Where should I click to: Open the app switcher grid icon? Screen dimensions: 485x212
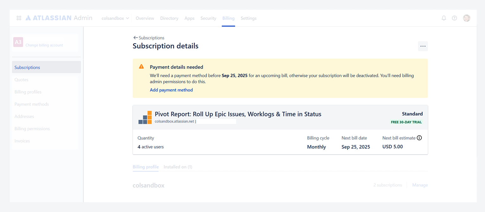tap(19, 18)
